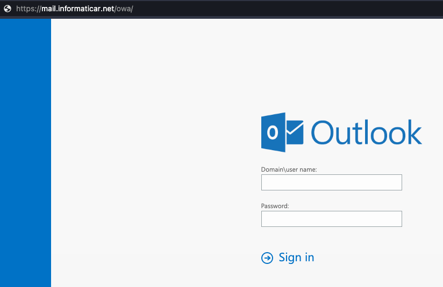Focus the Password input field
This screenshot has width=443, height=287.
pyautogui.click(x=331, y=219)
